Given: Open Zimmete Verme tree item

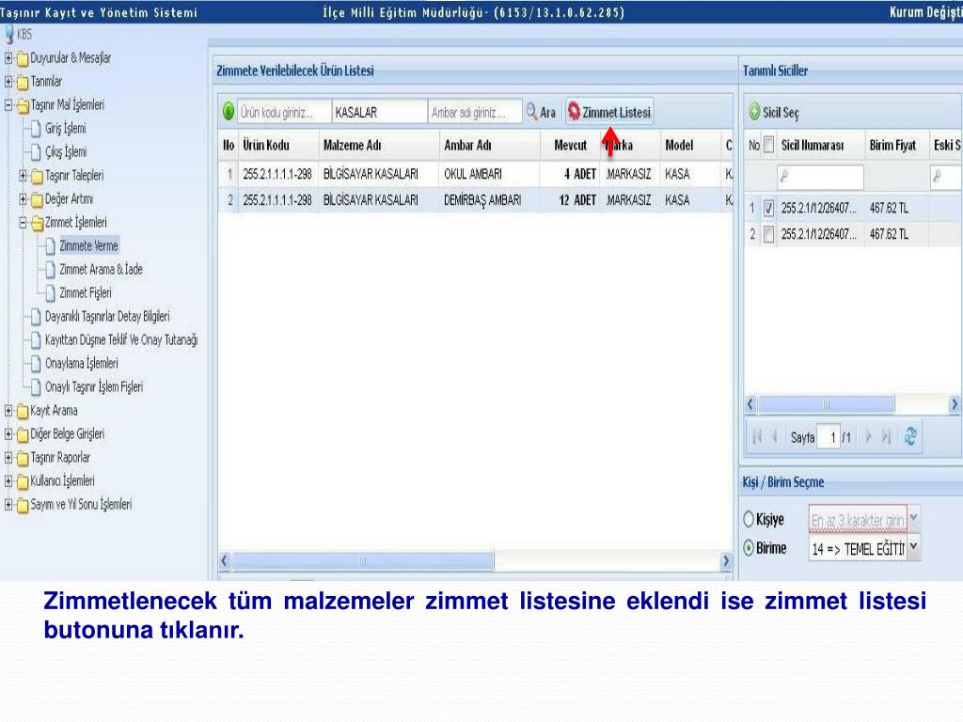Looking at the screenshot, I should [88, 246].
